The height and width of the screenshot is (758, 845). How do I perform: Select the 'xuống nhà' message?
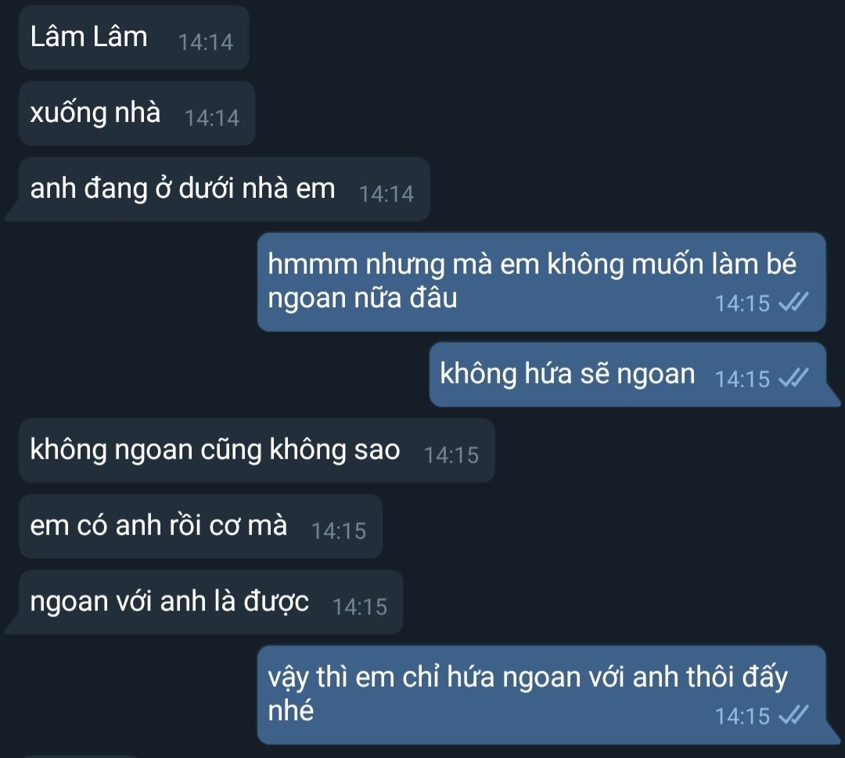pos(137,113)
